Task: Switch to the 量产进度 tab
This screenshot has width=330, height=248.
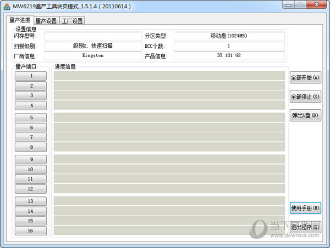Action: pos(20,20)
